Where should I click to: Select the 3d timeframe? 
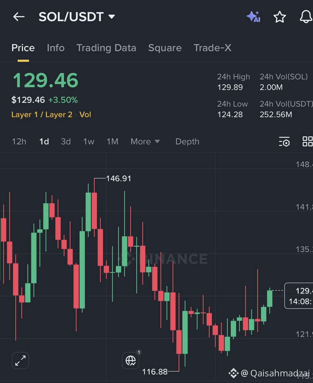click(66, 142)
